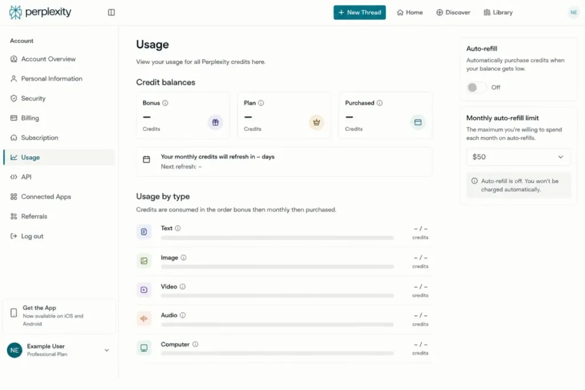Show info for Audio usage
The width and height of the screenshot is (585, 390).
[x=182, y=315]
